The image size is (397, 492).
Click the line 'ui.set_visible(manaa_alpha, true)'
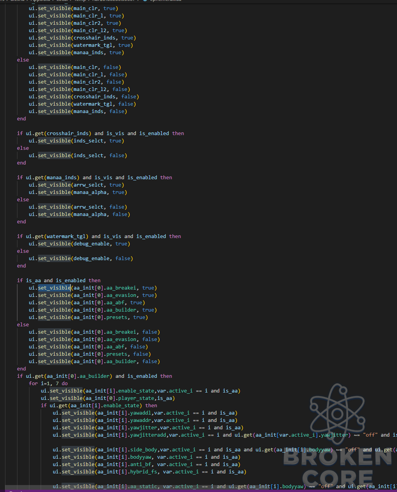tap(78, 192)
